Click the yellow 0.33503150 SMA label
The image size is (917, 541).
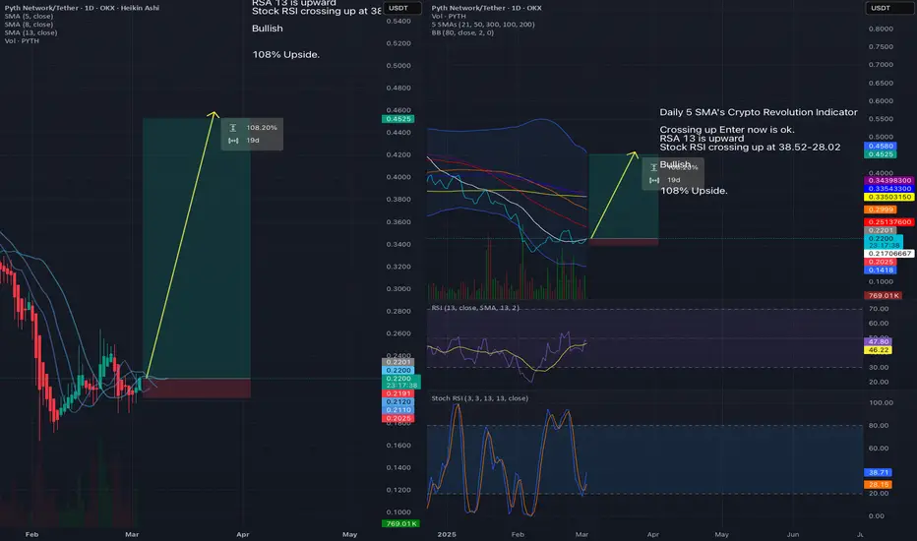[888, 197]
